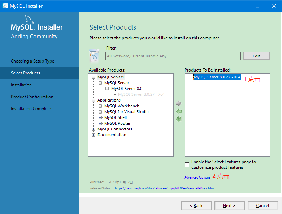The width and height of the screenshot is (282, 214).
Task: Click the published date 2021年11月12日 text
Action: [121, 182]
